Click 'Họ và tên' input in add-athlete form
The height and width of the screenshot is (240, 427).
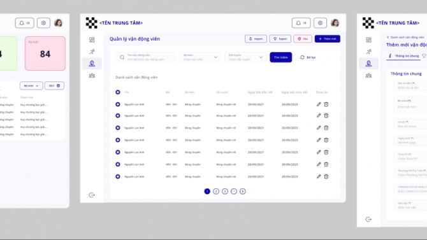(410, 85)
